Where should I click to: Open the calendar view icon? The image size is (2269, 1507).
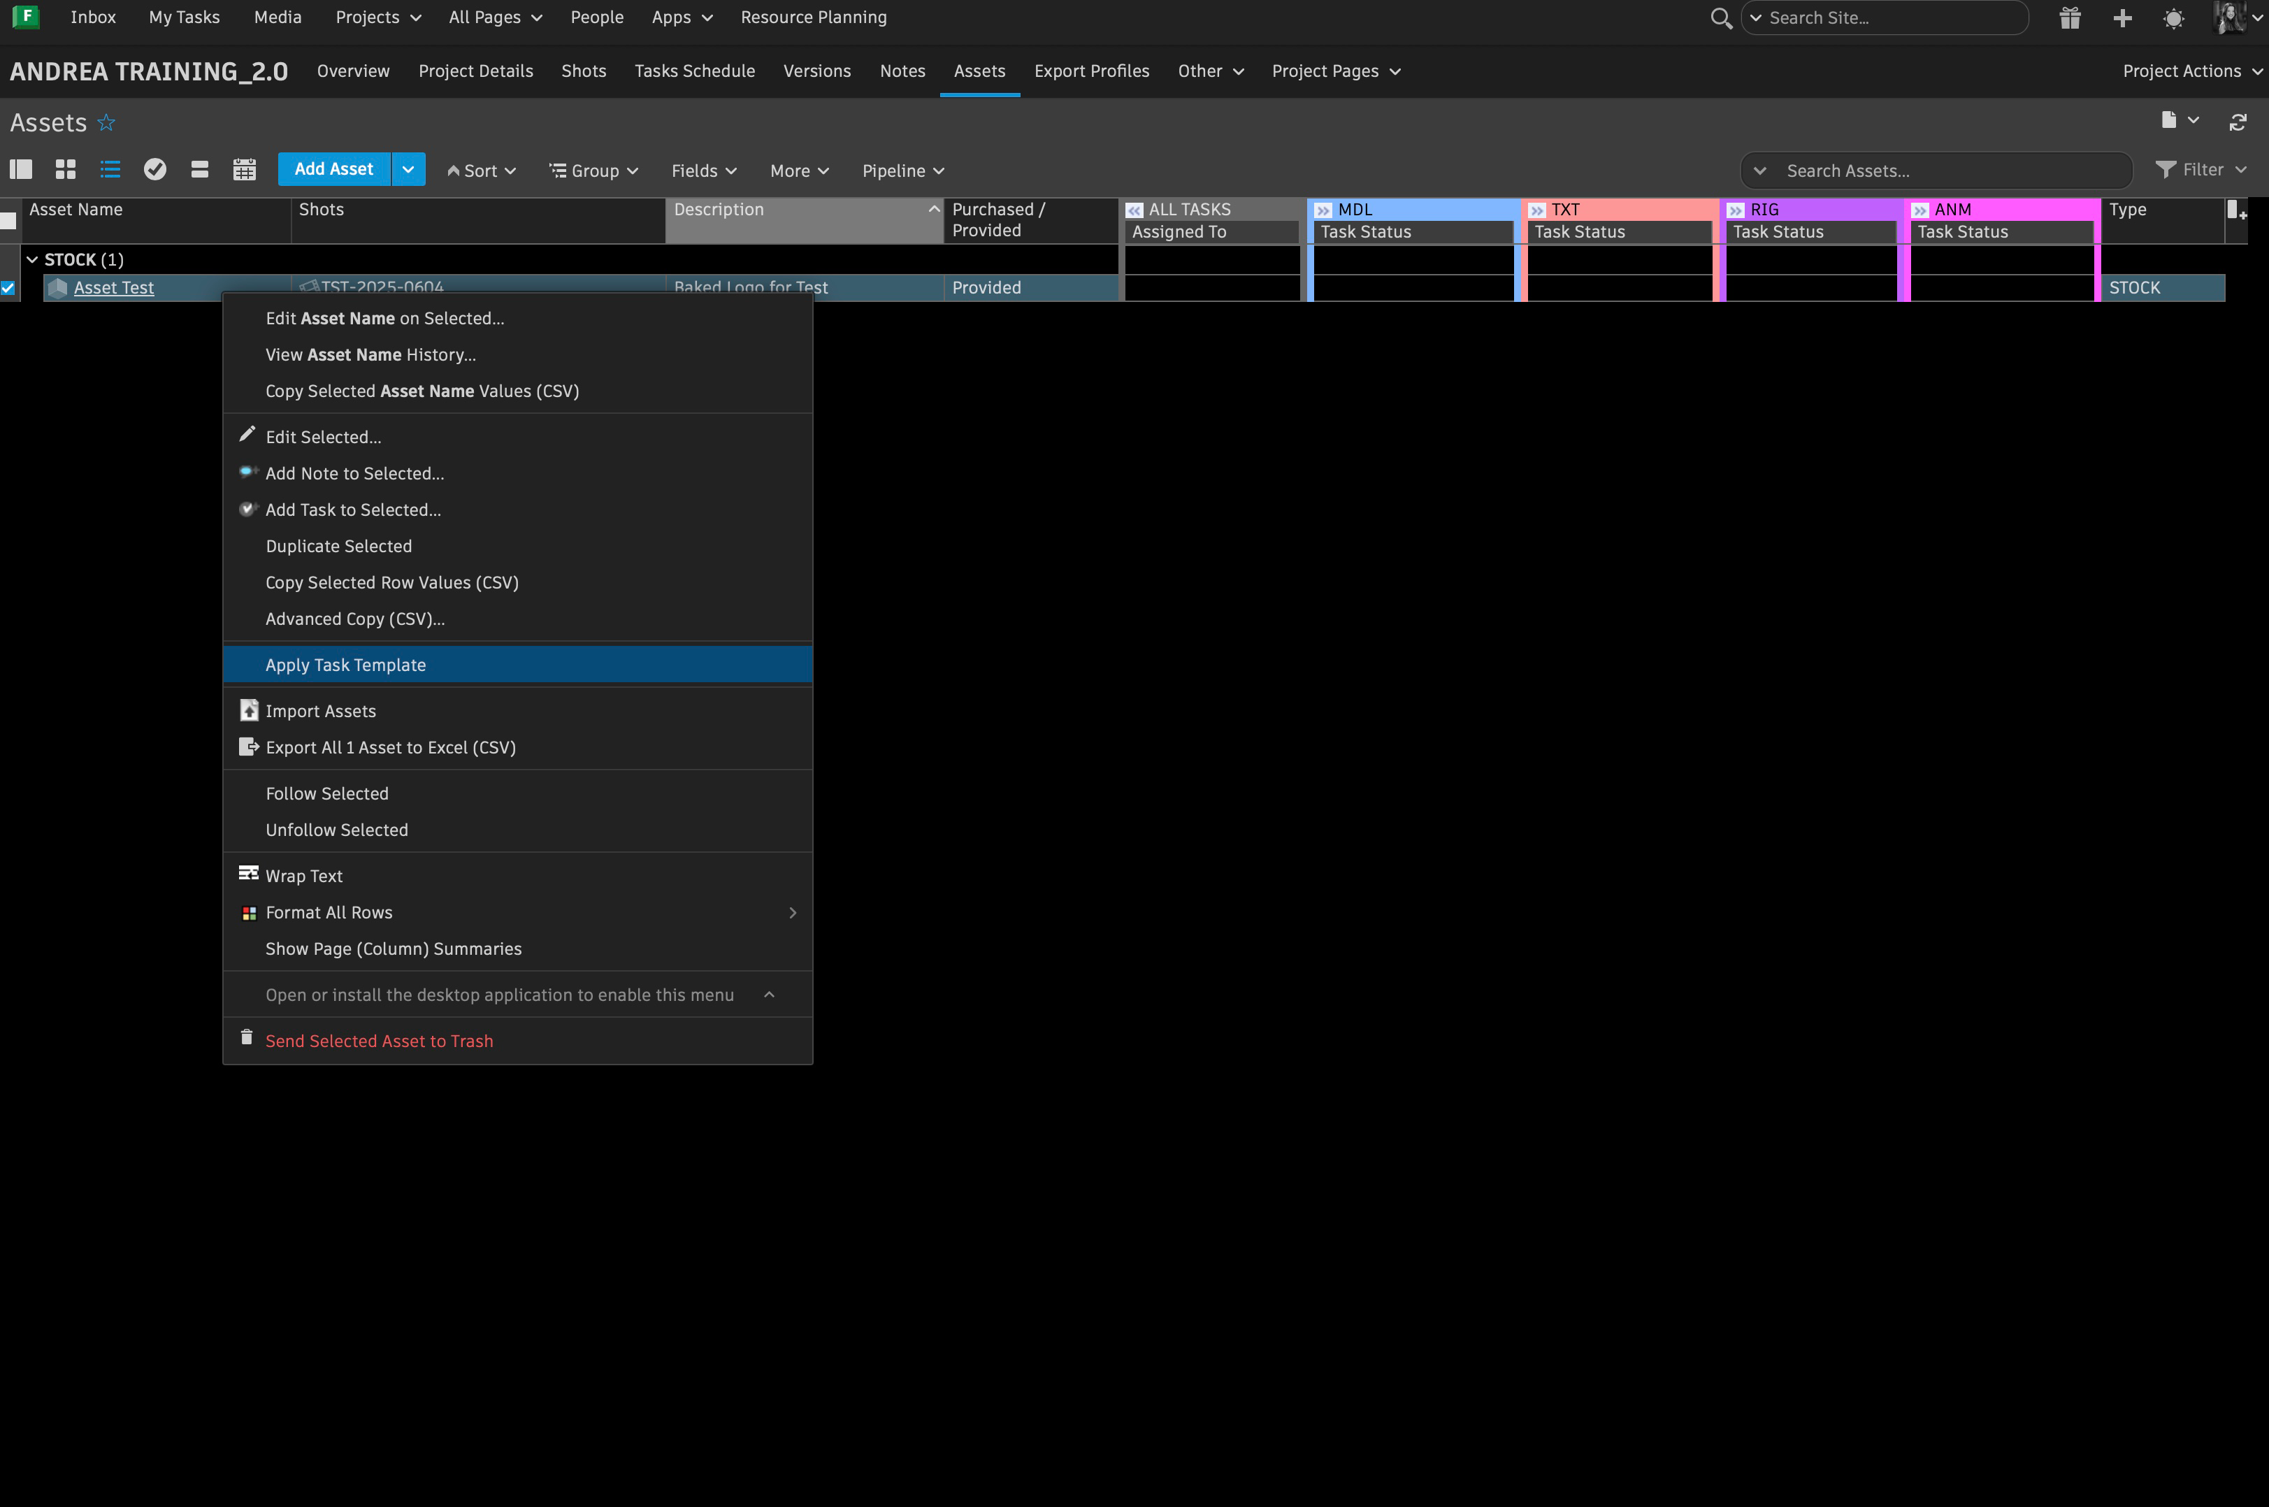[x=244, y=170]
